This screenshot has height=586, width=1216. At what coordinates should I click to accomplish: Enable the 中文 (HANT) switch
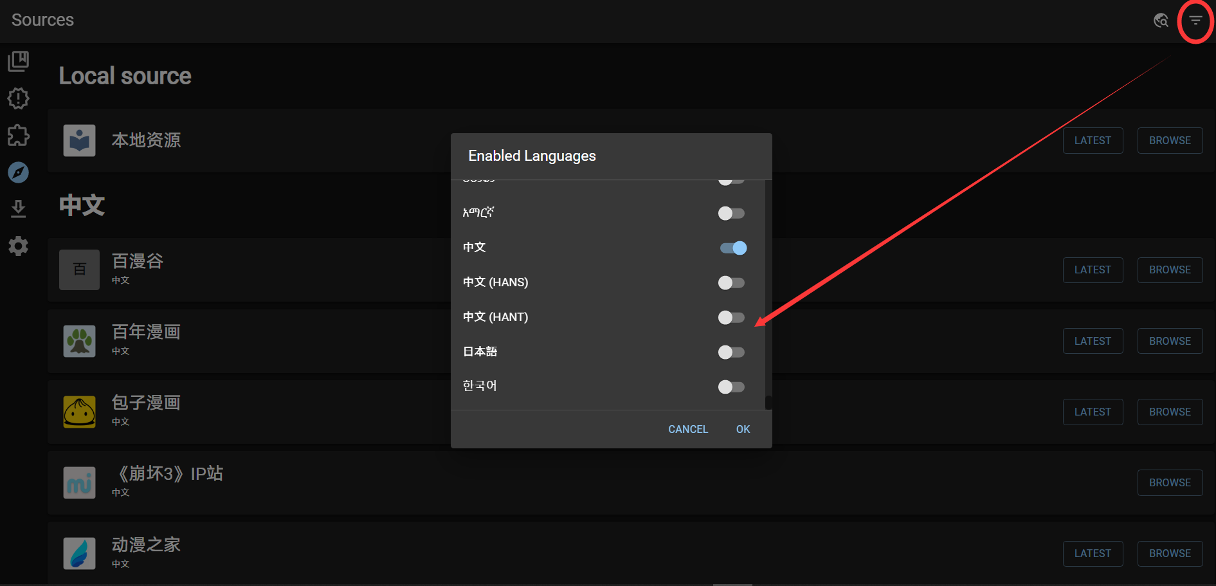(x=731, y=317)
